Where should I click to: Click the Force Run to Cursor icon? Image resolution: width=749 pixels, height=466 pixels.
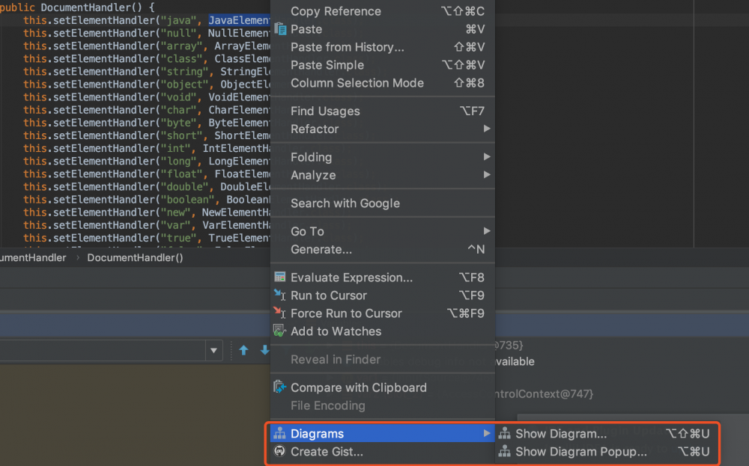click(280, 313)
